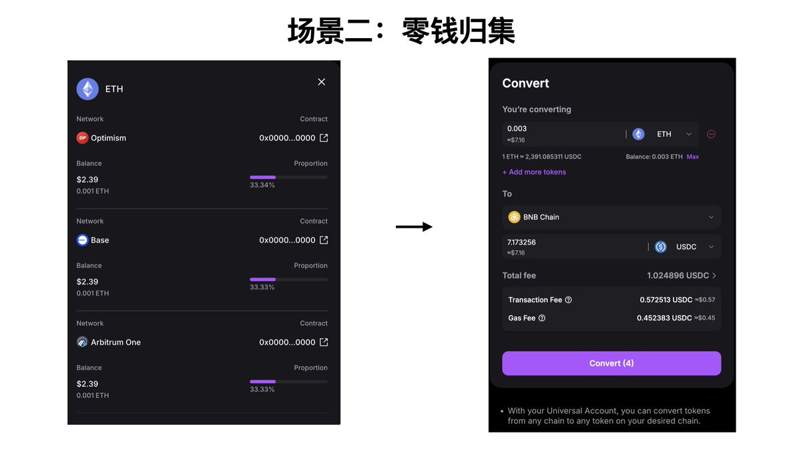Viewport: 801px width, 452px height.
Task: Expand Total fee details chevron
Action: (x=714, y=276)
